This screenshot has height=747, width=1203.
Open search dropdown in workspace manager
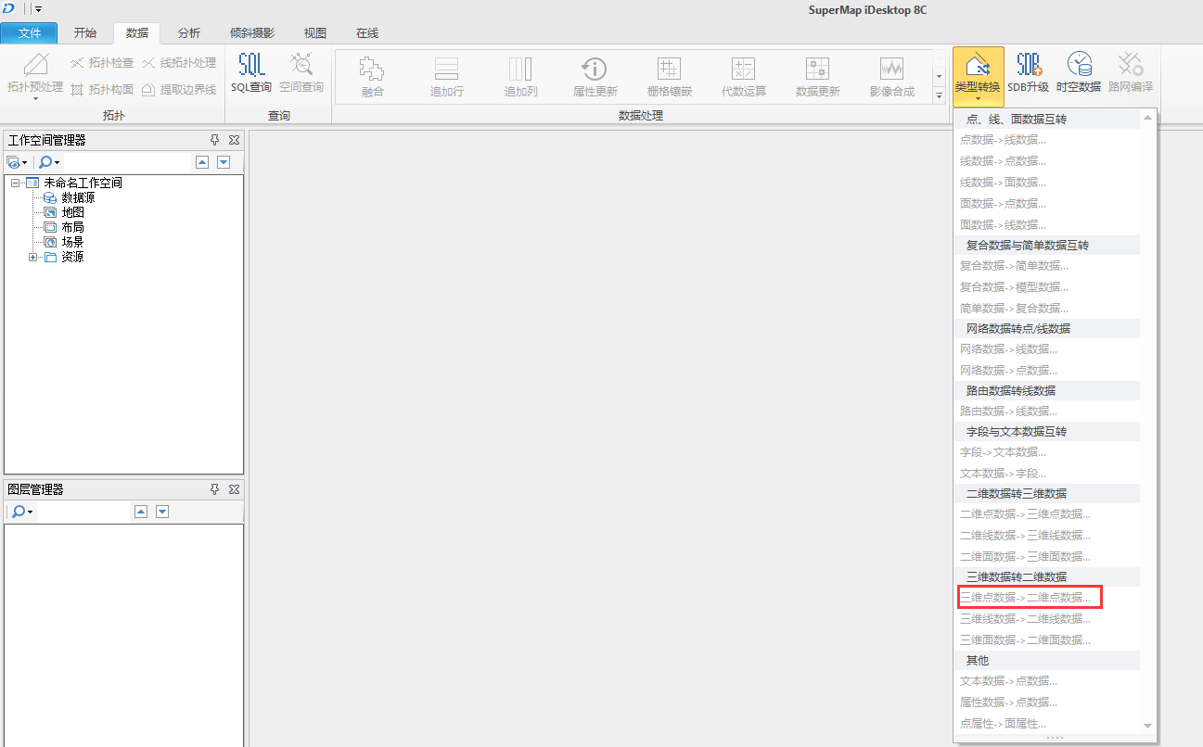[49, 162]
